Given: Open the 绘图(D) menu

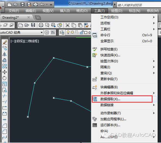Looking at the screenshot, I should (117, 11).
